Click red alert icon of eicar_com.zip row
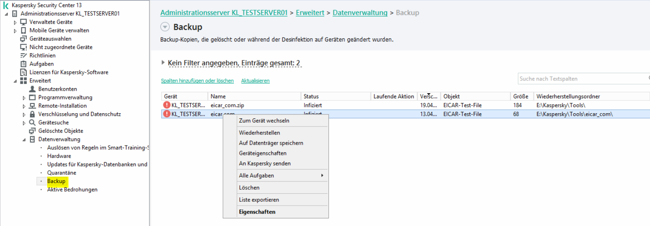This screenshot has height=226, width=650. (x=167, y=105)
